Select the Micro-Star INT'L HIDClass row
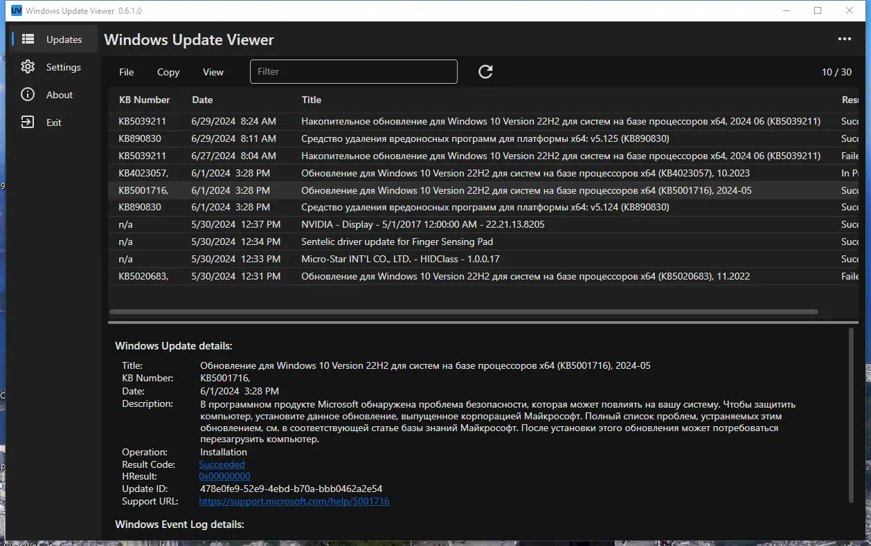The height and width of the screenshot is (546, 871). point(483,259)
